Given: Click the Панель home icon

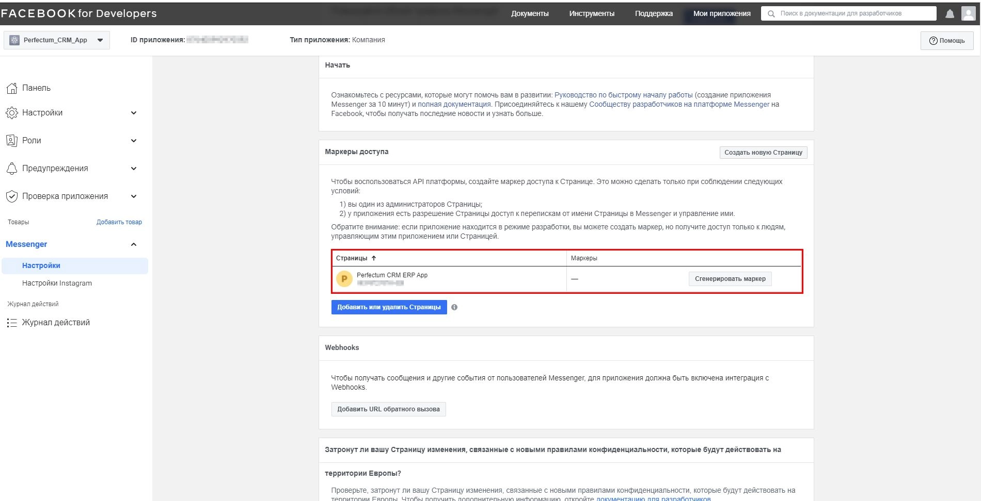Looking at the screenshot, I should tap(11, 88).
